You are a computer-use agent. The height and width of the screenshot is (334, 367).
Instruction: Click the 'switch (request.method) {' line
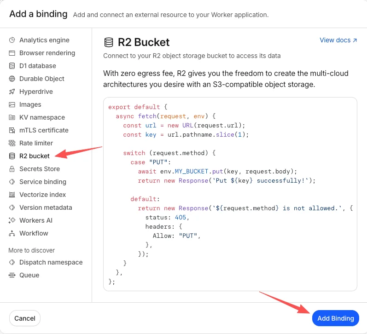click(169, 153)
